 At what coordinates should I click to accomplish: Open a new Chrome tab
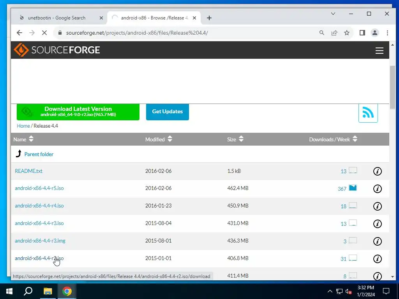click(209, 18)
